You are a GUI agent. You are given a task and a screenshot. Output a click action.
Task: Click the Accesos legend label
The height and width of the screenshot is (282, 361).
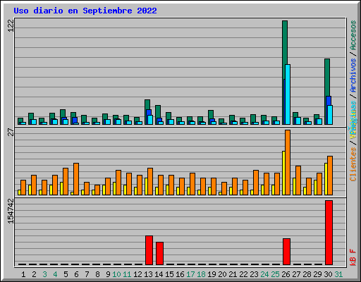click(x=353, y=35)
